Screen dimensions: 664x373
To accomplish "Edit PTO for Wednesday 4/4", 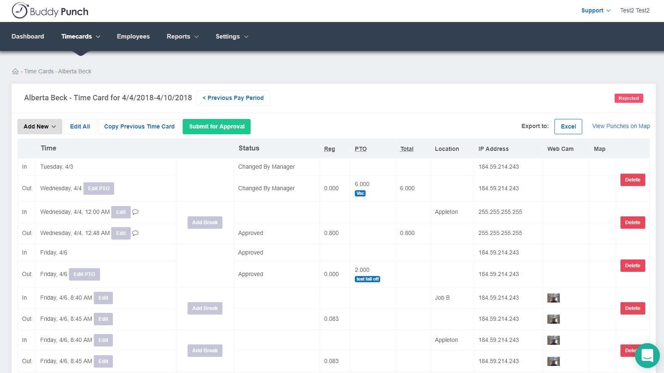I will [x=98, y=189].
